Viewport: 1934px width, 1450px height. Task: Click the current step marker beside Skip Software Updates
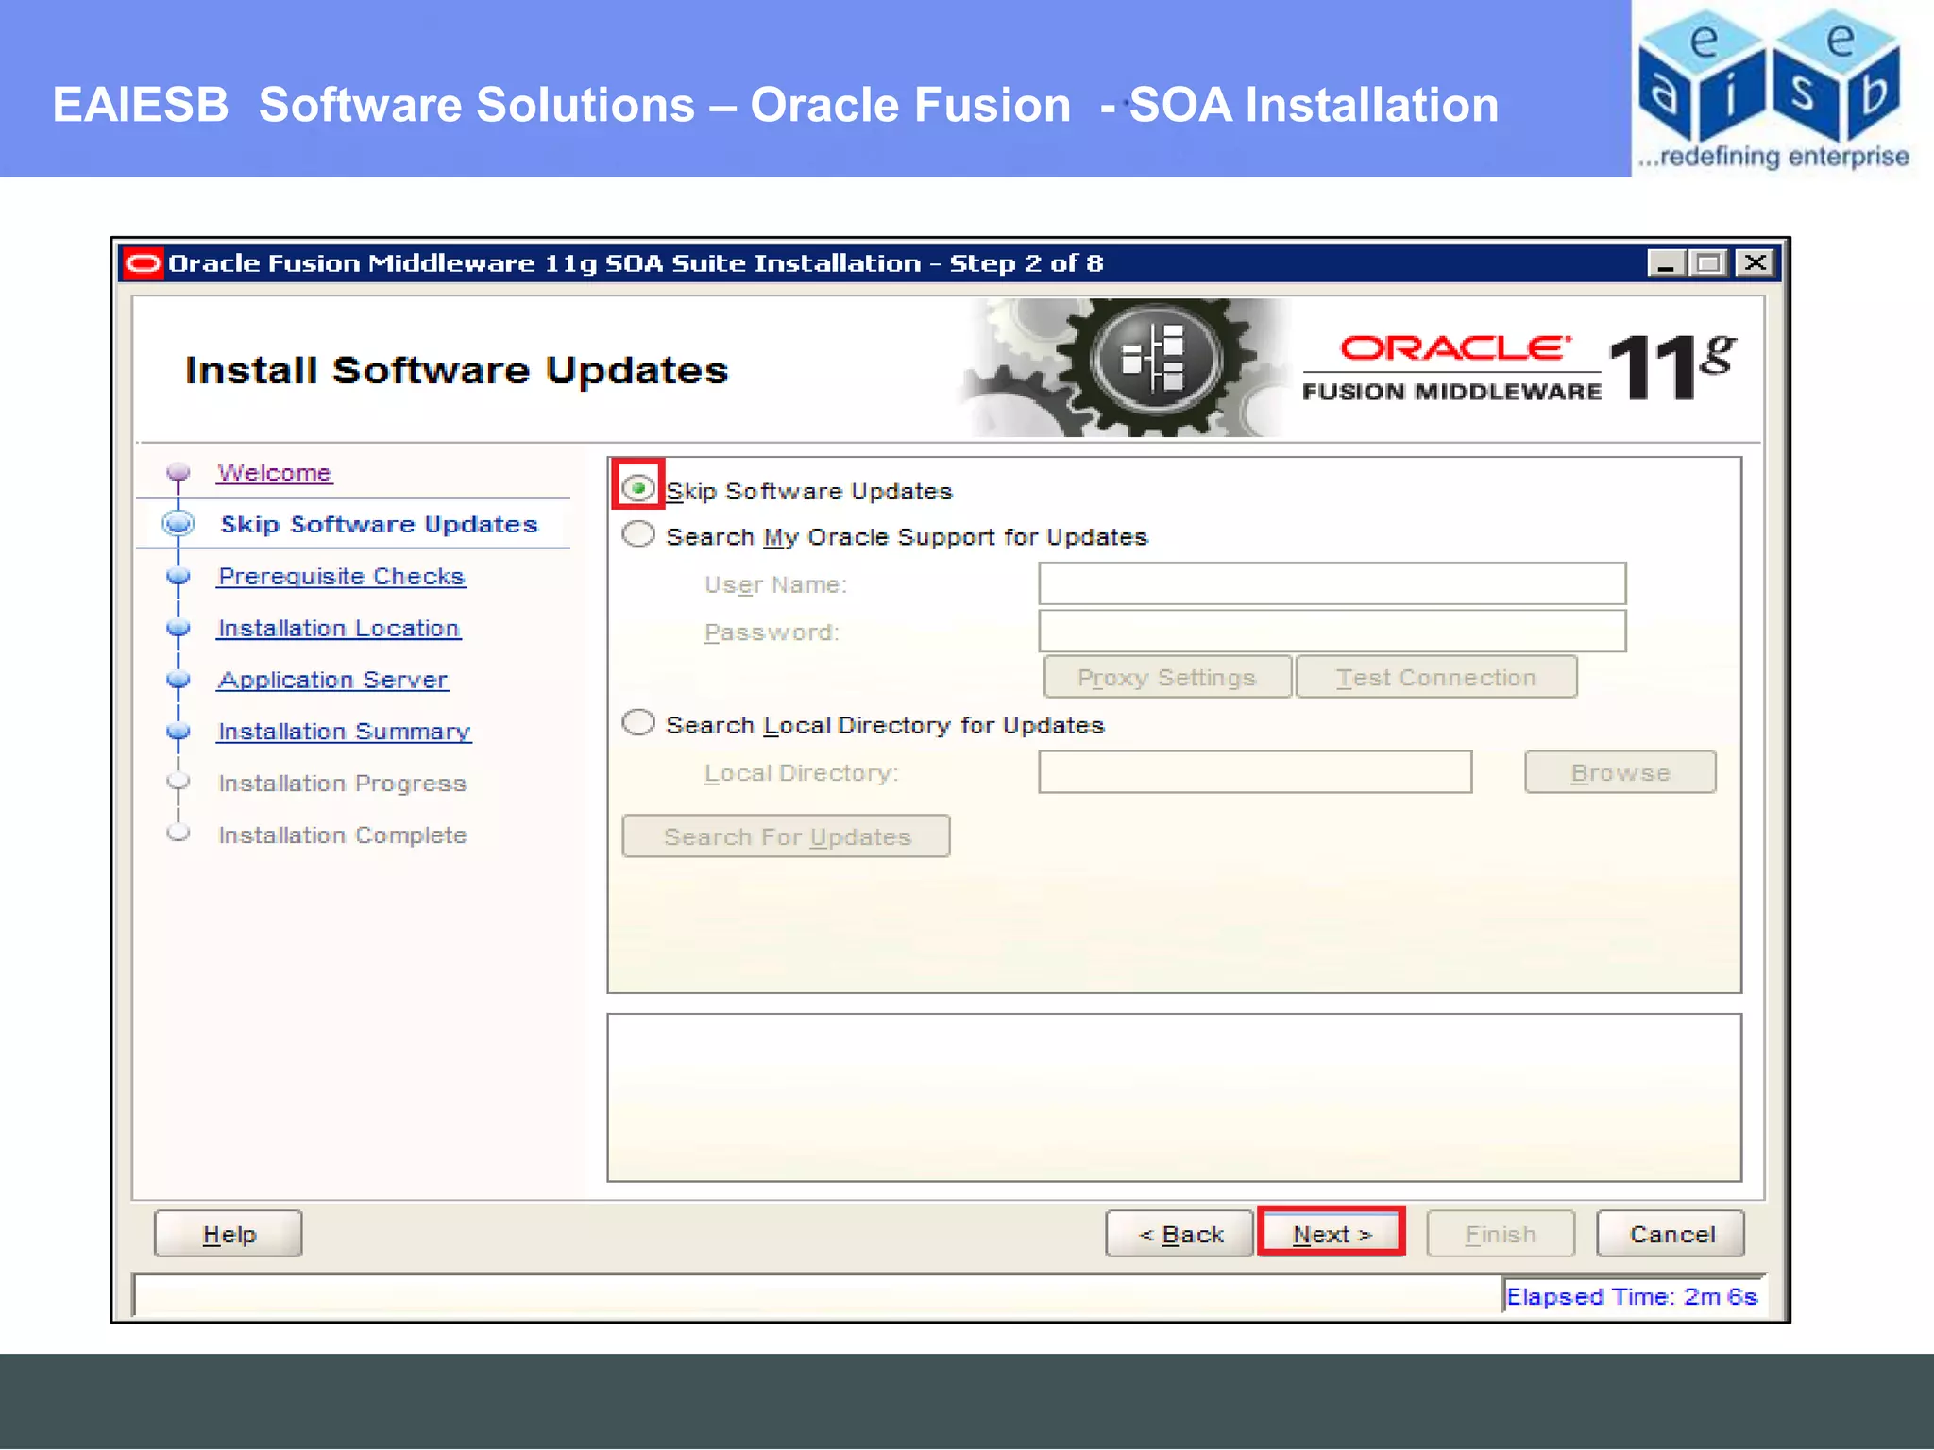click(x=178, y=524)
